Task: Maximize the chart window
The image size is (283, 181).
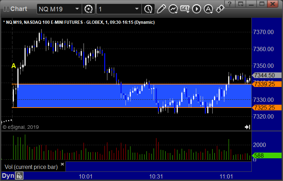Action: tap(262, 4)
